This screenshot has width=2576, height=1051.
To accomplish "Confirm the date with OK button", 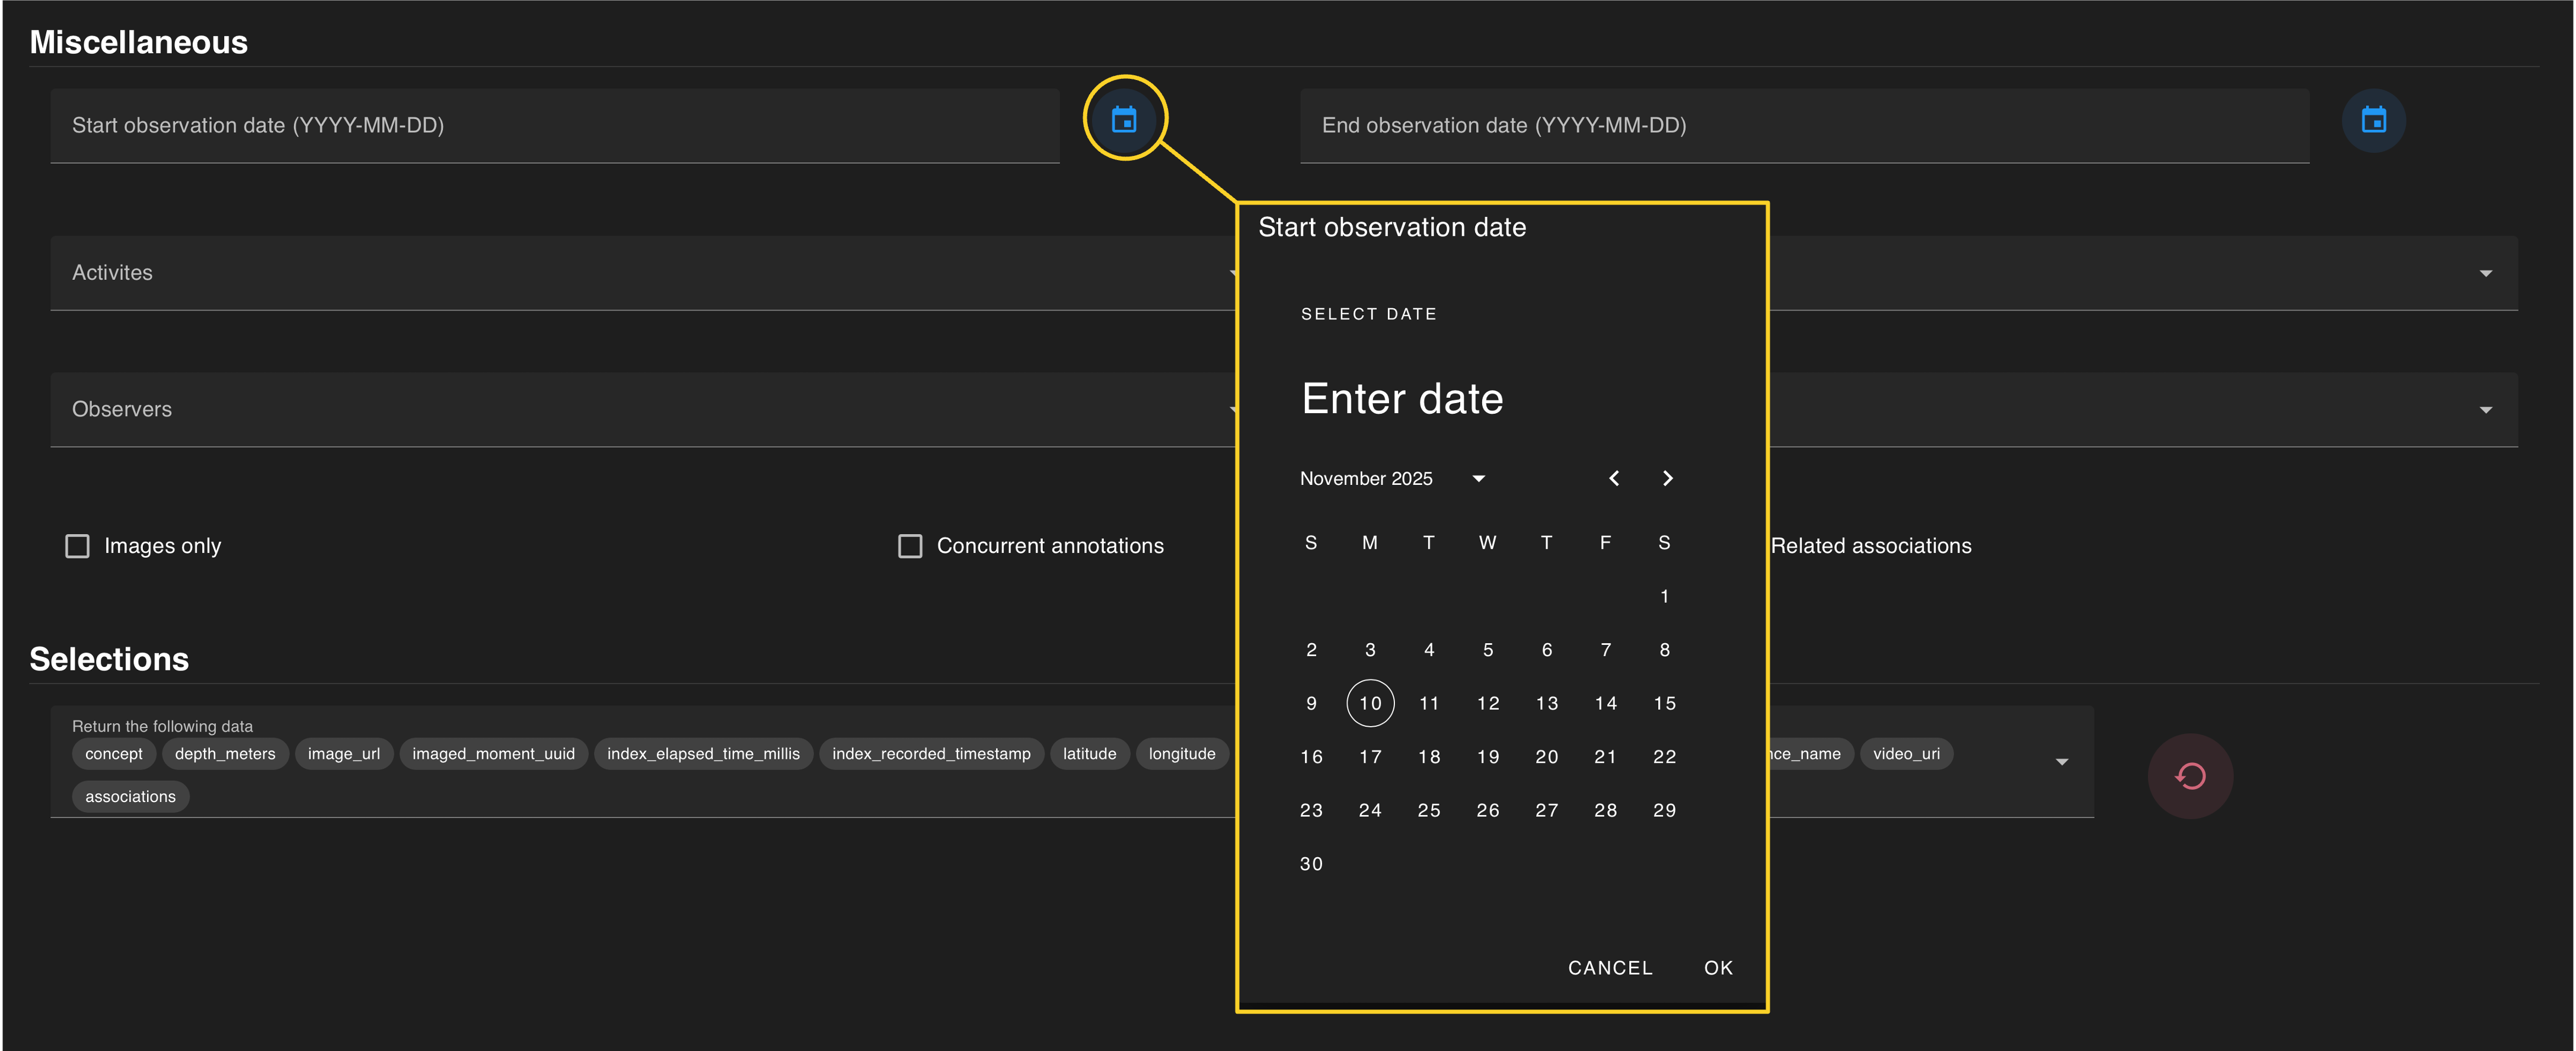I will [1718, 967].
